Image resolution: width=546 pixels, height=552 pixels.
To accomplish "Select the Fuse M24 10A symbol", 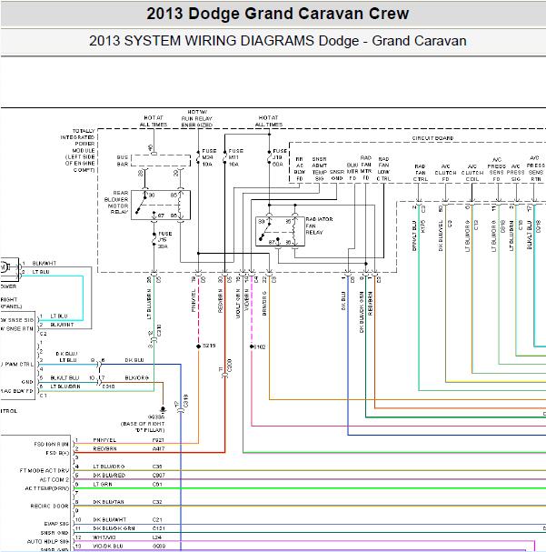I will (x=199, y=157).
